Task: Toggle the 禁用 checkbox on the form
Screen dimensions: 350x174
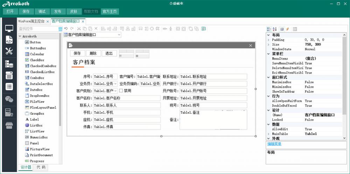Action: pyautogui.click(x=121, y=91)
